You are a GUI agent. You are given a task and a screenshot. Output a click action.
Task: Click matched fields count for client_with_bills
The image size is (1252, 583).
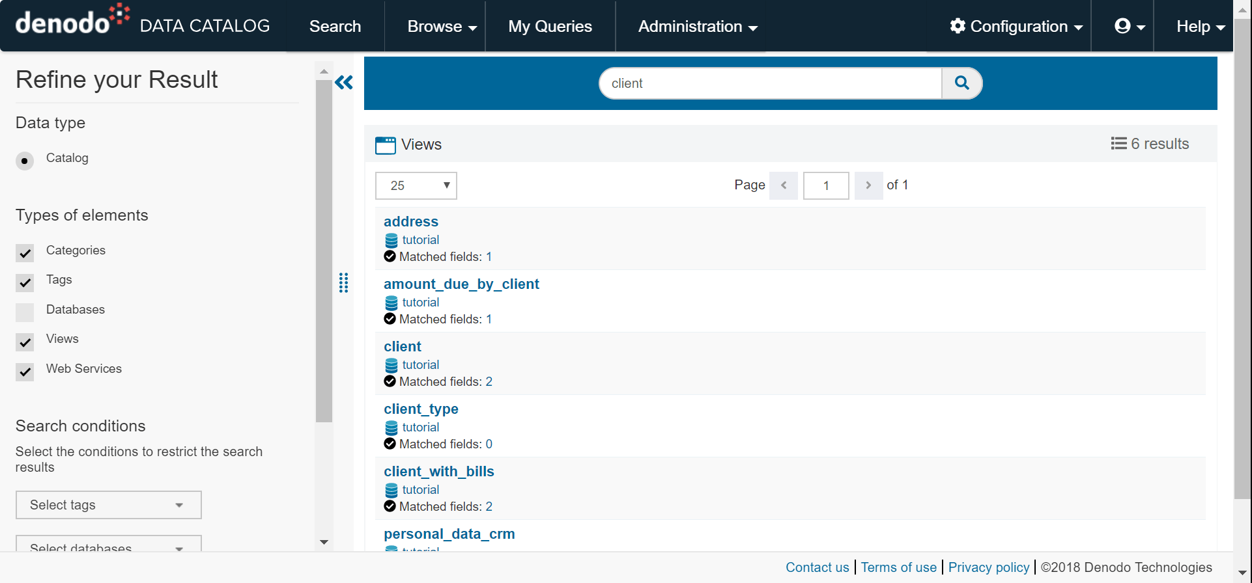(489, 506)
